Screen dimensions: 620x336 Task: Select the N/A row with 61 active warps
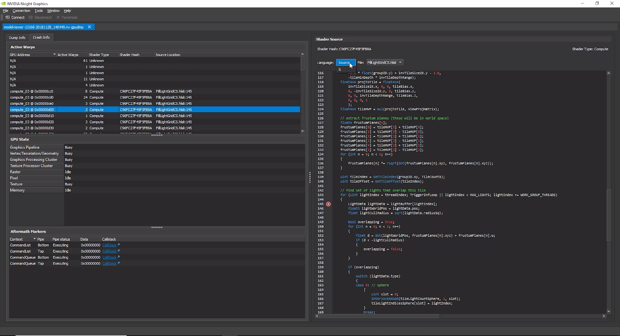tap(155, 61)
